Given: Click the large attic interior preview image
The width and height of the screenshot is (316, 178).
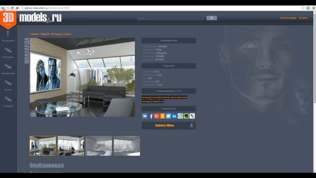Looking at the screenshot, I should (x=82, y=77).
